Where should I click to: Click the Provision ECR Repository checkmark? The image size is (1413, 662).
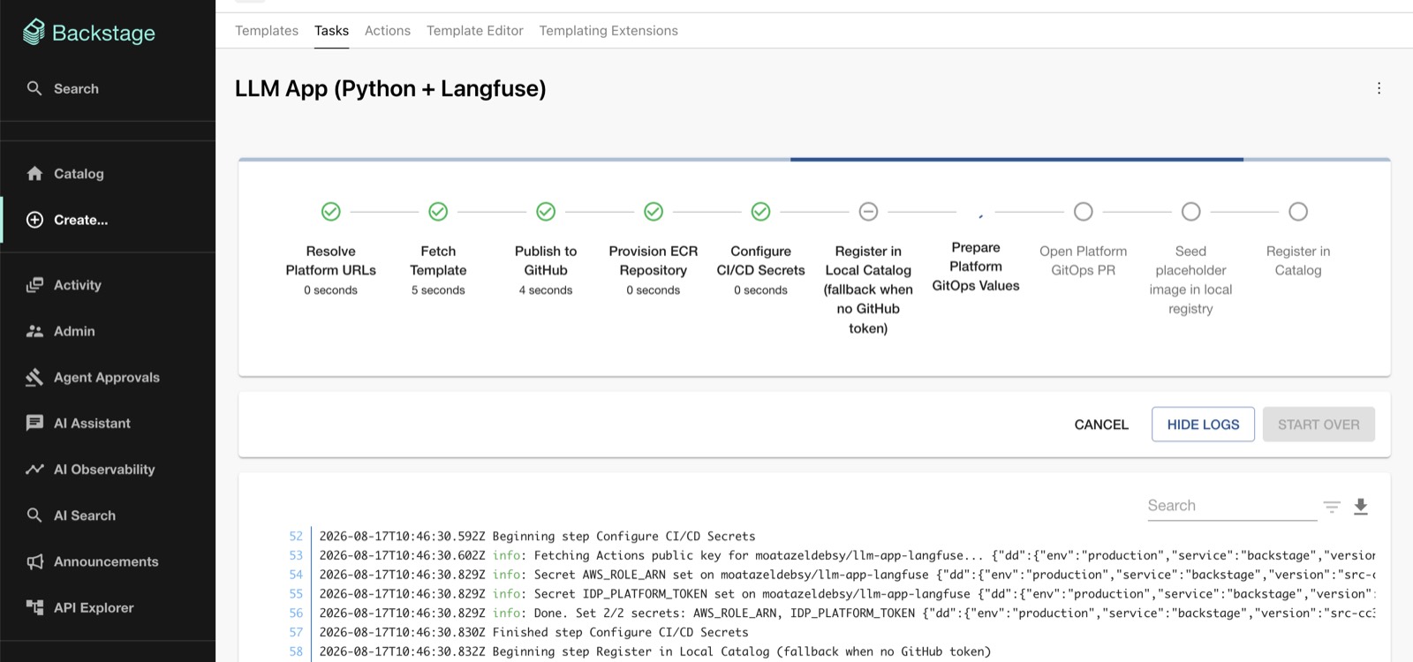[x=654, y=212]
